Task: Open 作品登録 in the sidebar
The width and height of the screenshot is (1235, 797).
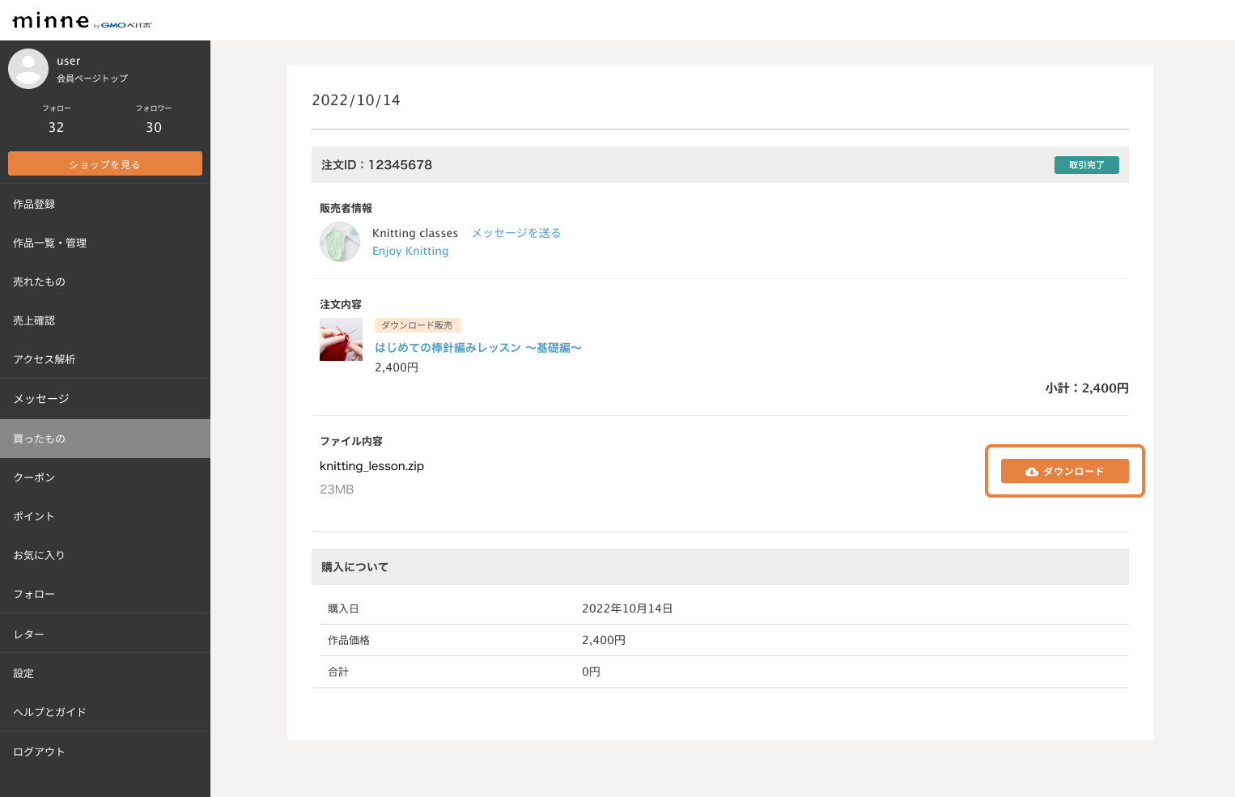Action: pyautogui.click(x=34, y=204)
